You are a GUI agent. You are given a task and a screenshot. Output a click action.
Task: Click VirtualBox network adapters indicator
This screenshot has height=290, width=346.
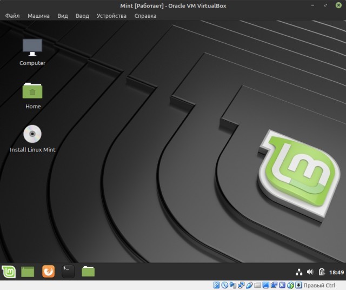[x=241, y=285]
